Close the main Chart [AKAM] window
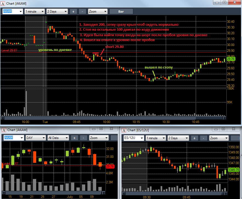Image resolution: width=242 pixels, height=199 pixels. [235, 2]
